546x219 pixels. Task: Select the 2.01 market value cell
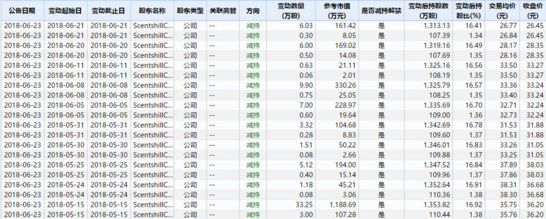pos(337,75)
